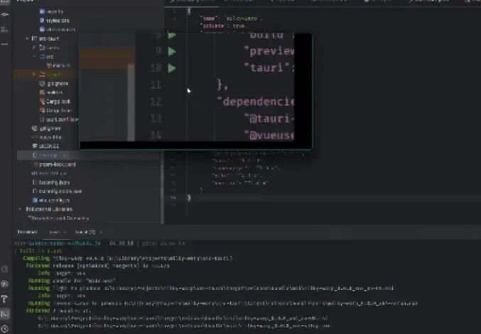Click the highlighted Terminal tool window icon

point(5,313)
